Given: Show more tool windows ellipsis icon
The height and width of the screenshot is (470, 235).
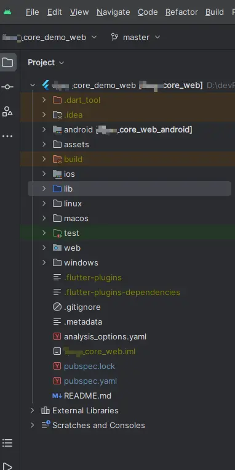Looking at the screenshot, I should point(7,136).
